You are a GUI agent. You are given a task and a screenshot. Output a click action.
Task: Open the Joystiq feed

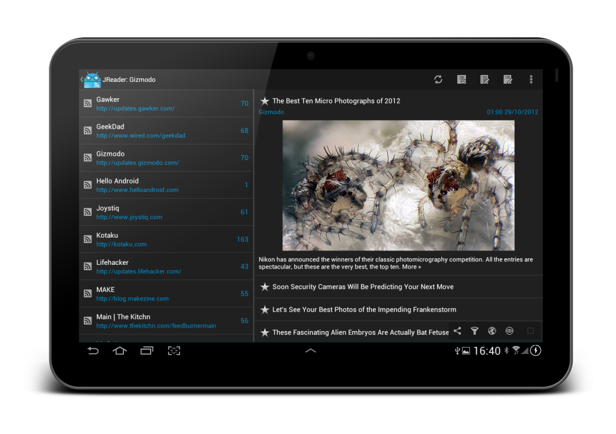[166, 212]
